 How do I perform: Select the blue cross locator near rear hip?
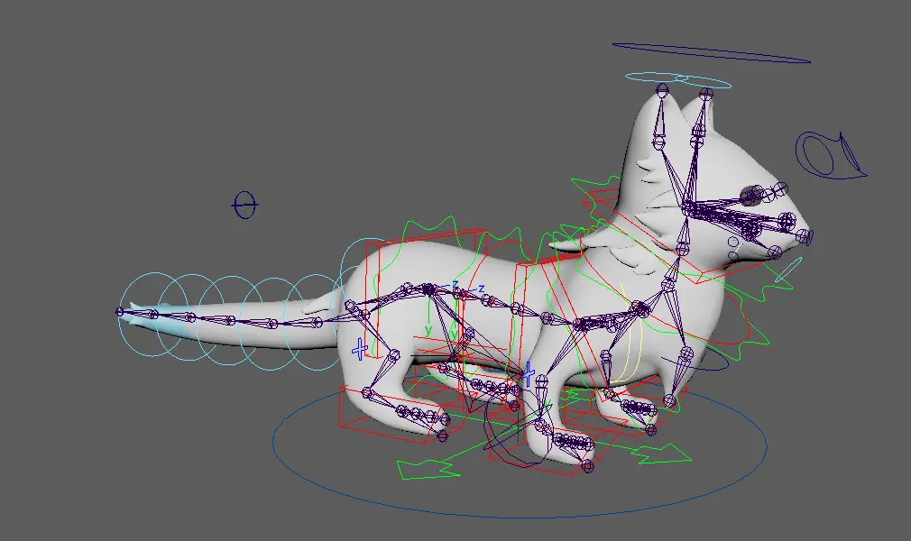tap(360, 348)
